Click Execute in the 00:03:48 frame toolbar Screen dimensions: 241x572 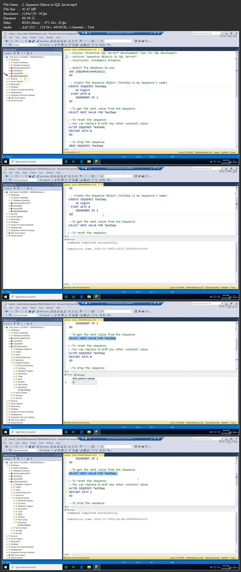tap(45, 315)
